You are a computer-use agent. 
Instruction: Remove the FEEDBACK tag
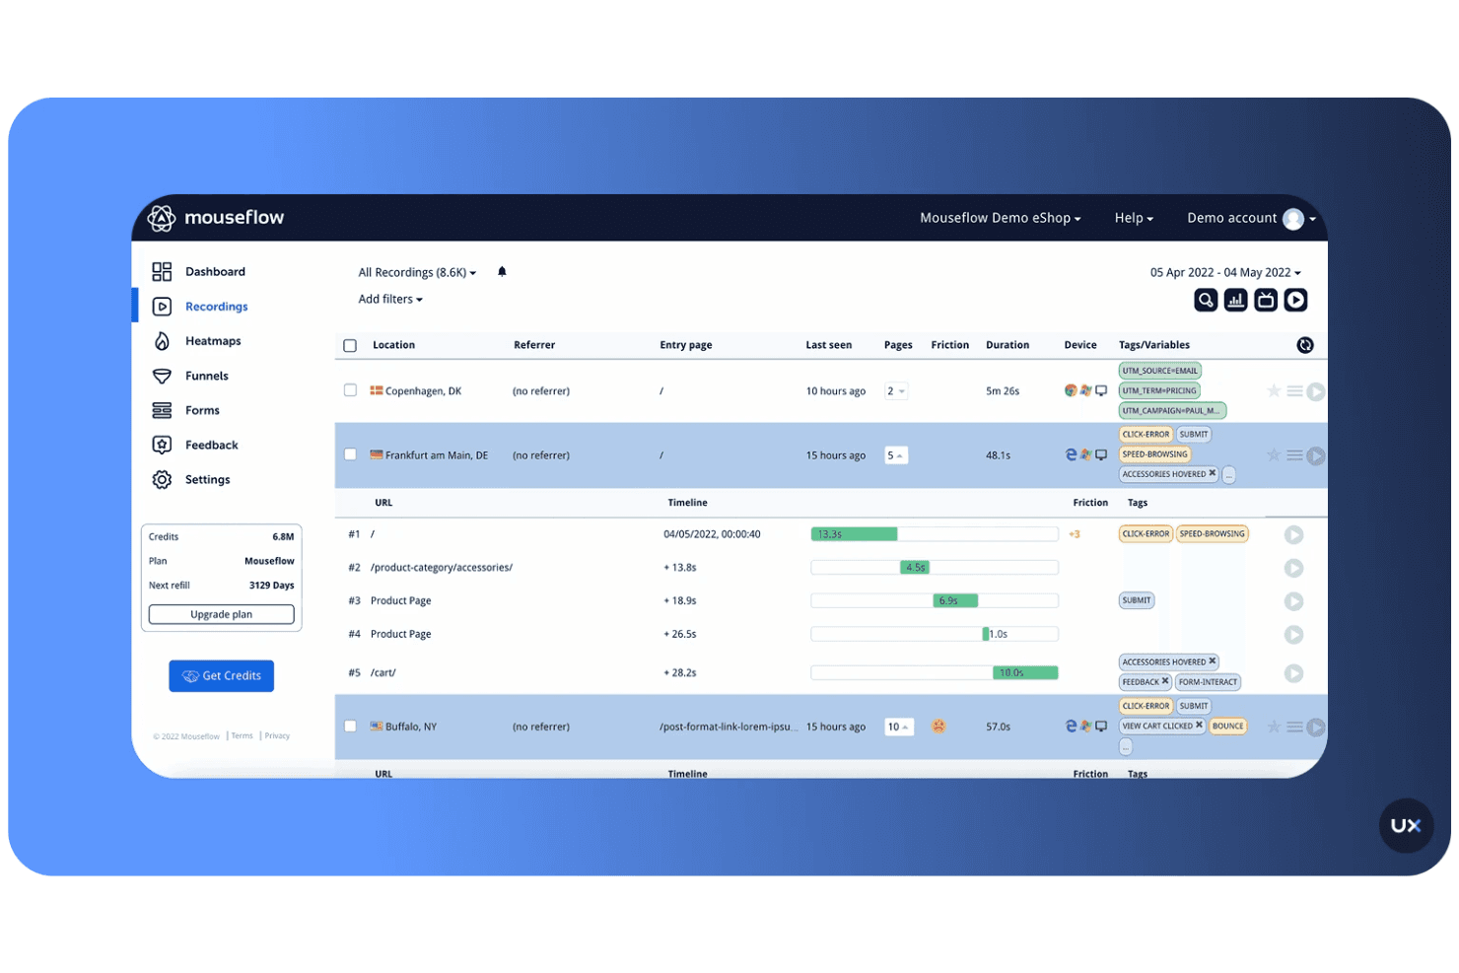coord(1164,681)
